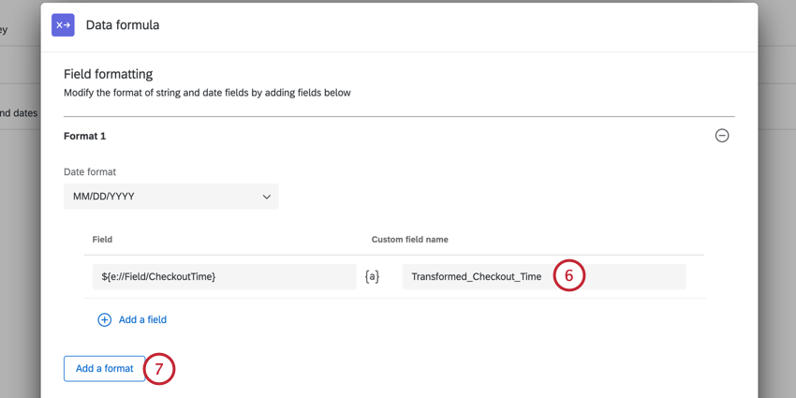This screenshot has height=398, width=796.
Task: Click the Data formula dialog title
Action: tap(123, 25)
